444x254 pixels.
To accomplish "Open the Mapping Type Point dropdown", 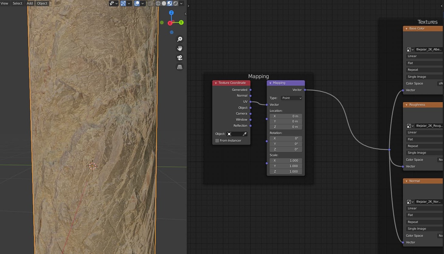I will tap(291, 98).
